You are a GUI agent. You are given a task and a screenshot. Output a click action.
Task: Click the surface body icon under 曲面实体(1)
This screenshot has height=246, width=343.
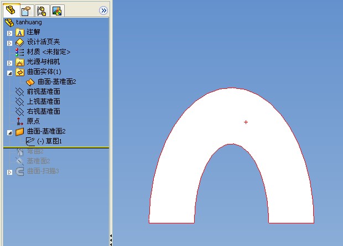coord(30,82)
